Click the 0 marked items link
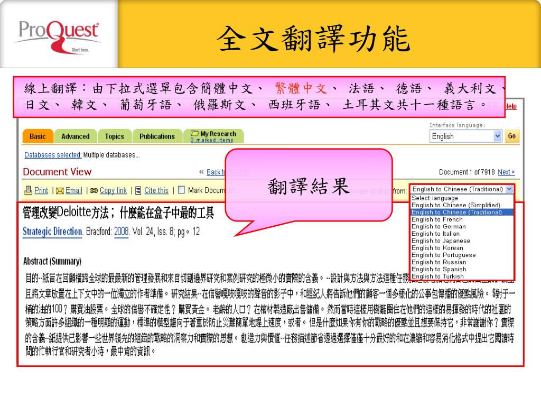 (x=212, y=140)
